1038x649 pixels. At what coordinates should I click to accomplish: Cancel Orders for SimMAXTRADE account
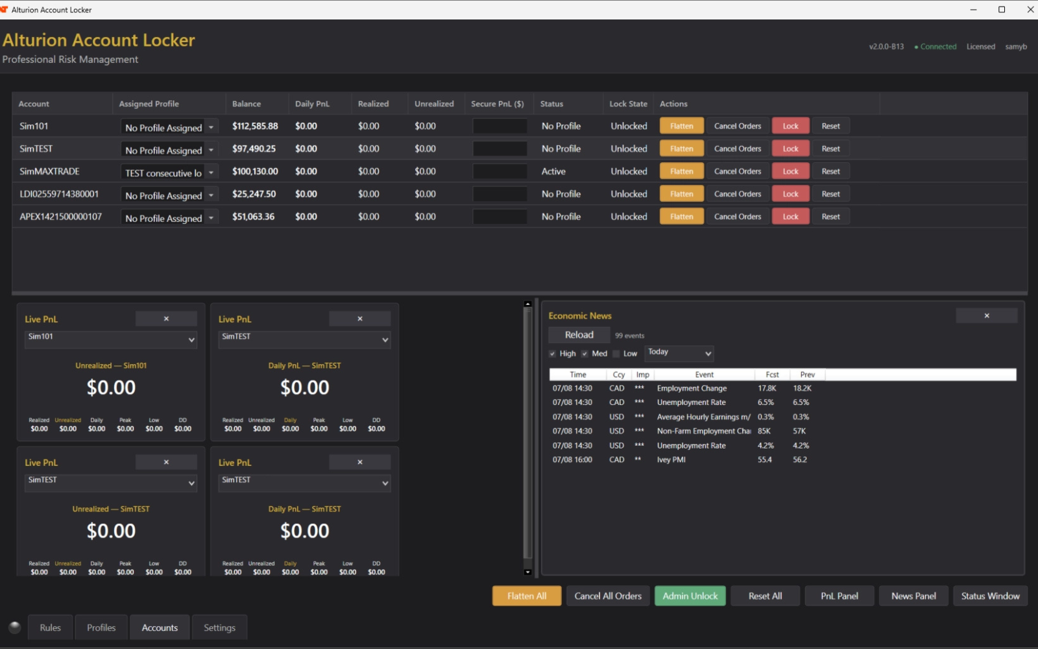click(x=738, y=171)
